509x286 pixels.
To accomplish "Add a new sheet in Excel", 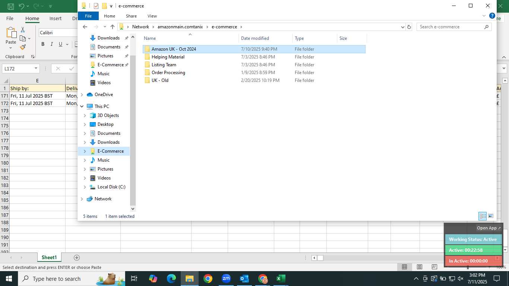I will (76, 258).
